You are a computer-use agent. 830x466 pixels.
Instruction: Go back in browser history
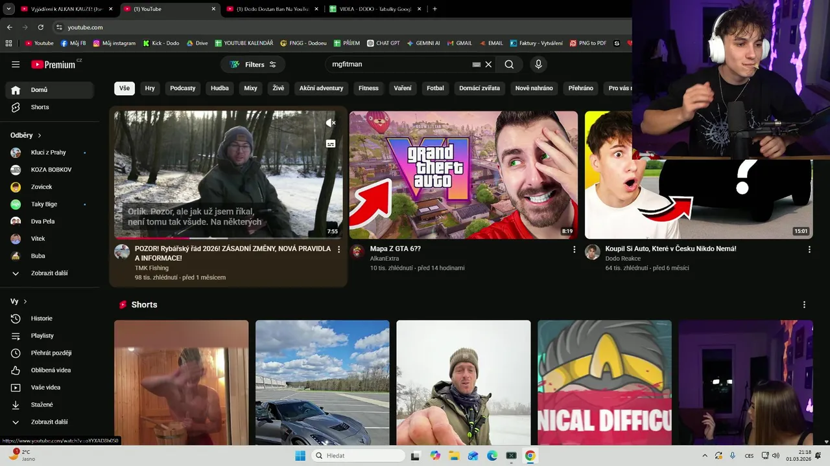[x=9, y=27]
